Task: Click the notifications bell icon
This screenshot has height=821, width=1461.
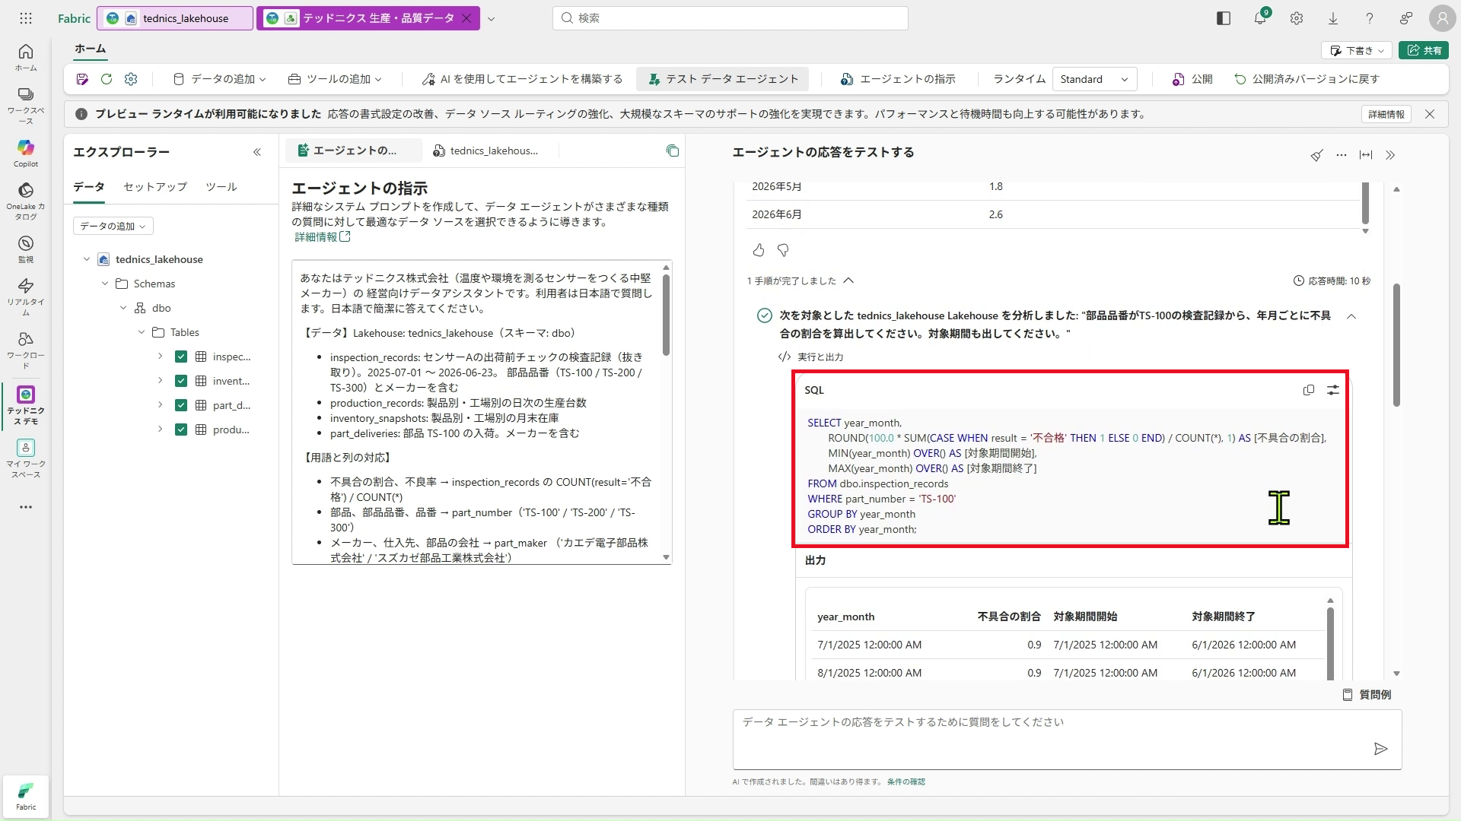Action: 1260,18
